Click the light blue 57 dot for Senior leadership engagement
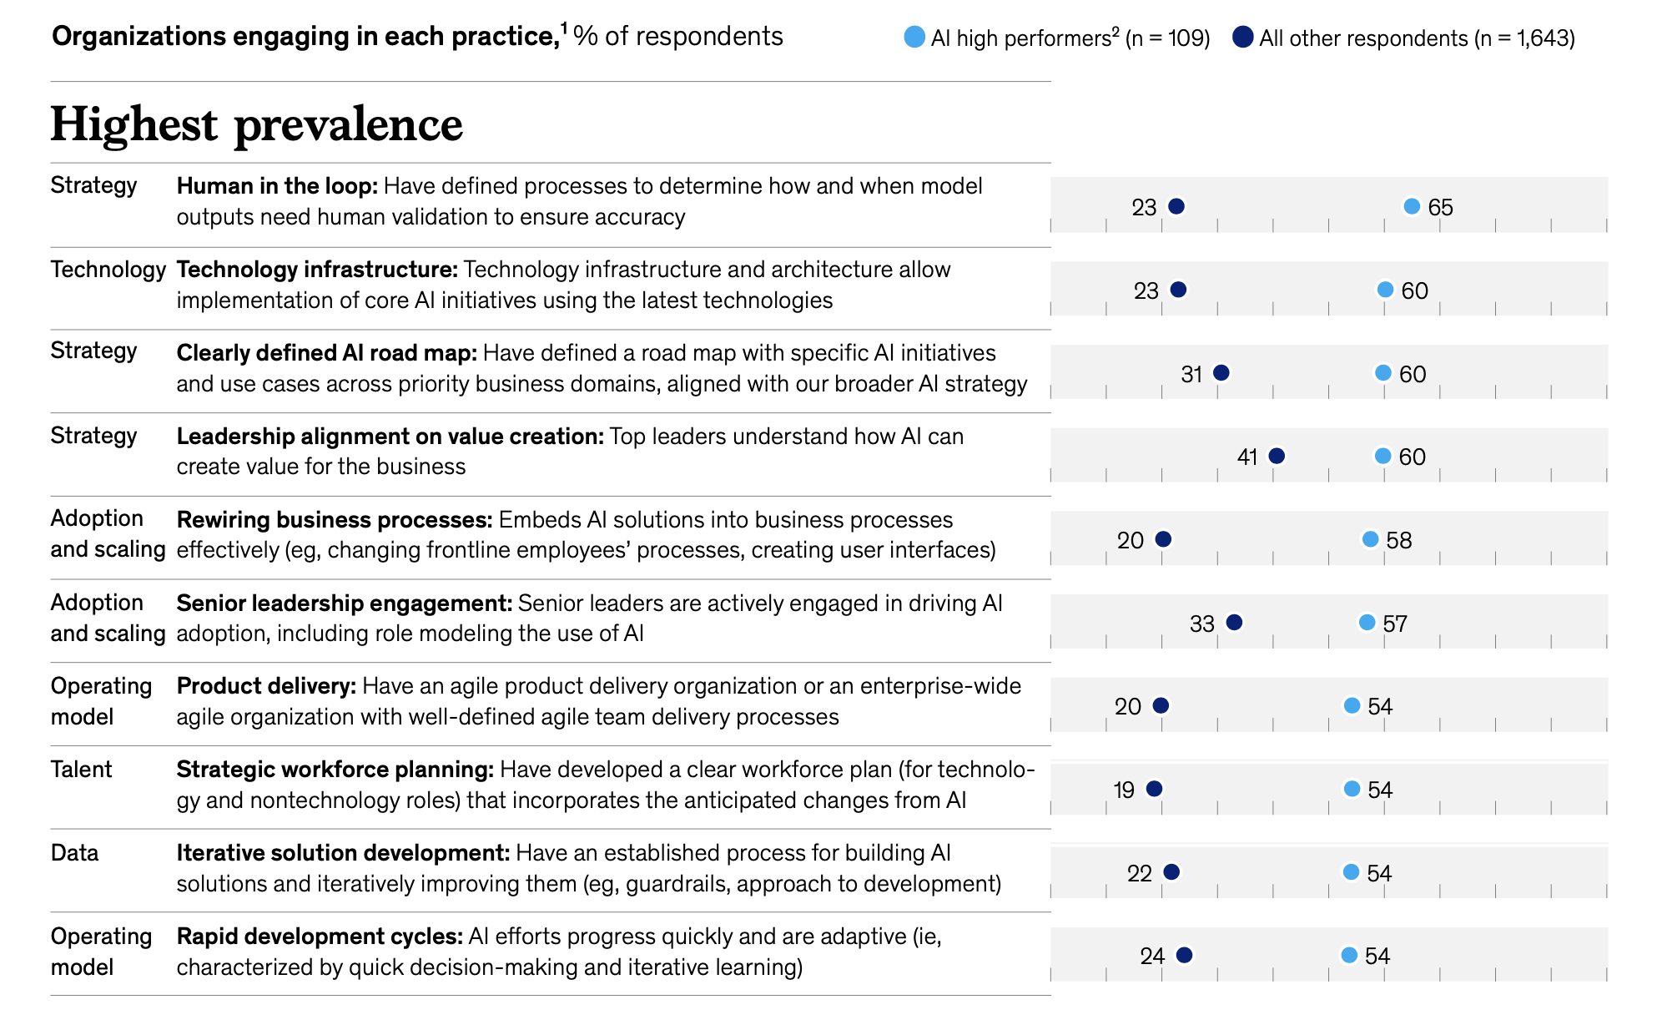Viewport: 1662px width, 1020px height. point(1367,623)
